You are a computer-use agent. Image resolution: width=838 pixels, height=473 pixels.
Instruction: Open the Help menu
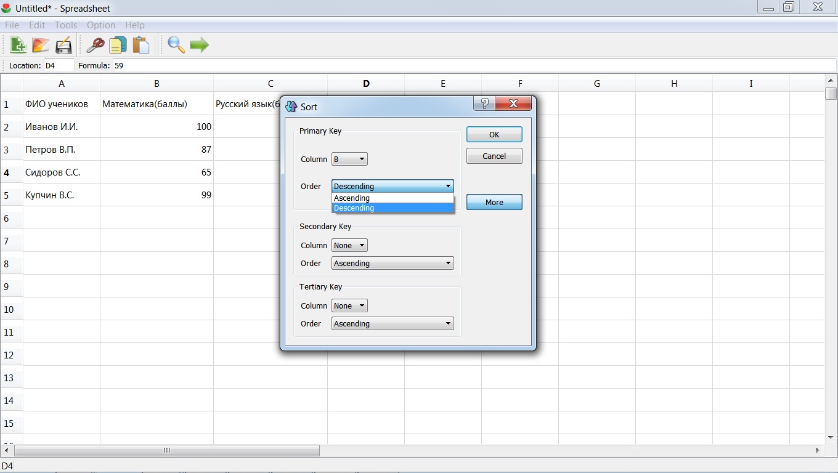[135, 25]
